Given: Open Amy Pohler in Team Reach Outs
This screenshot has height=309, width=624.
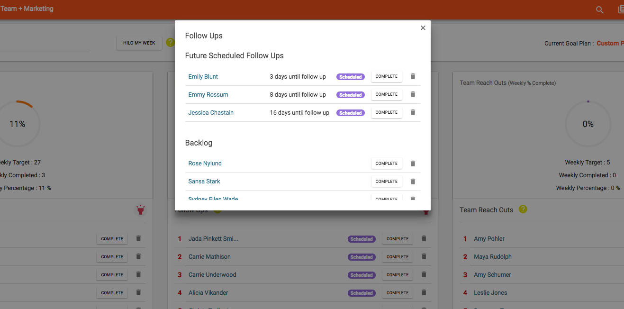Looking at the screenshot, I should tap(489, 239).
